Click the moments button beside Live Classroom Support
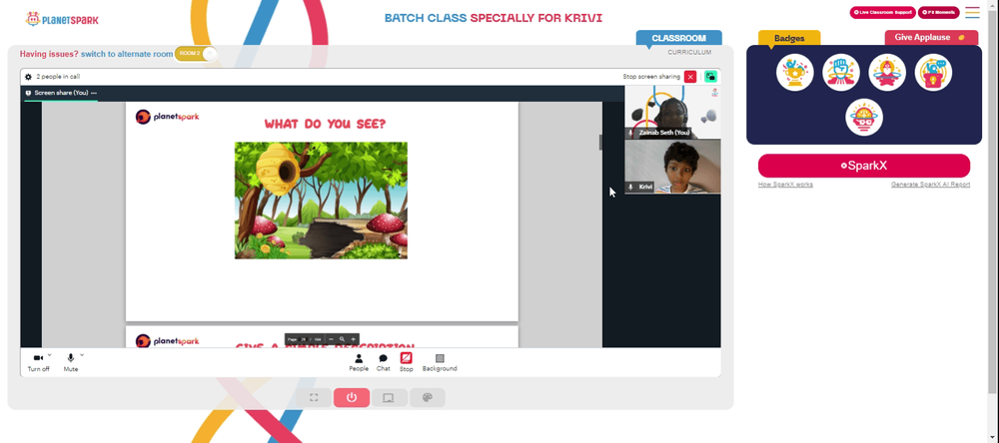The width and height of the screenshot is (999, 443). pos(938,12)
